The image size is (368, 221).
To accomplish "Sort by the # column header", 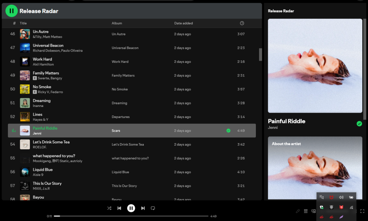I will coord(14,23).
